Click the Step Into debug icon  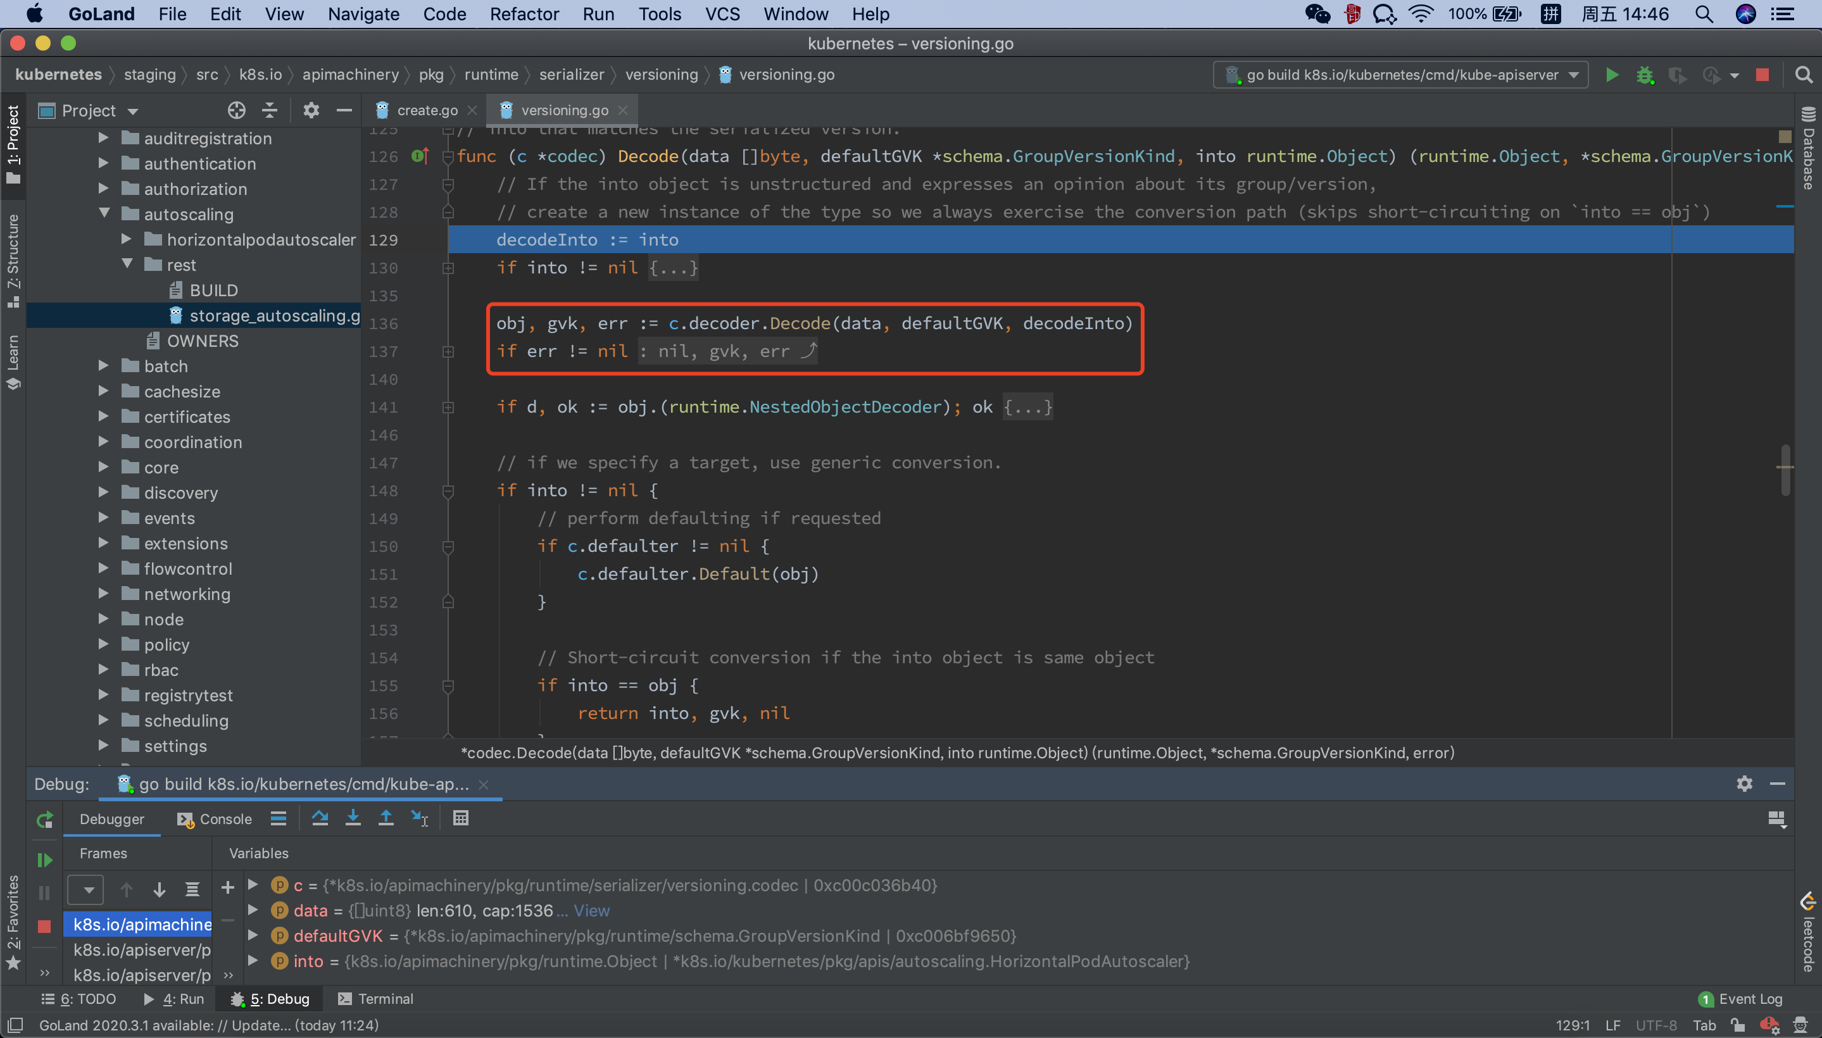[353, 818]
